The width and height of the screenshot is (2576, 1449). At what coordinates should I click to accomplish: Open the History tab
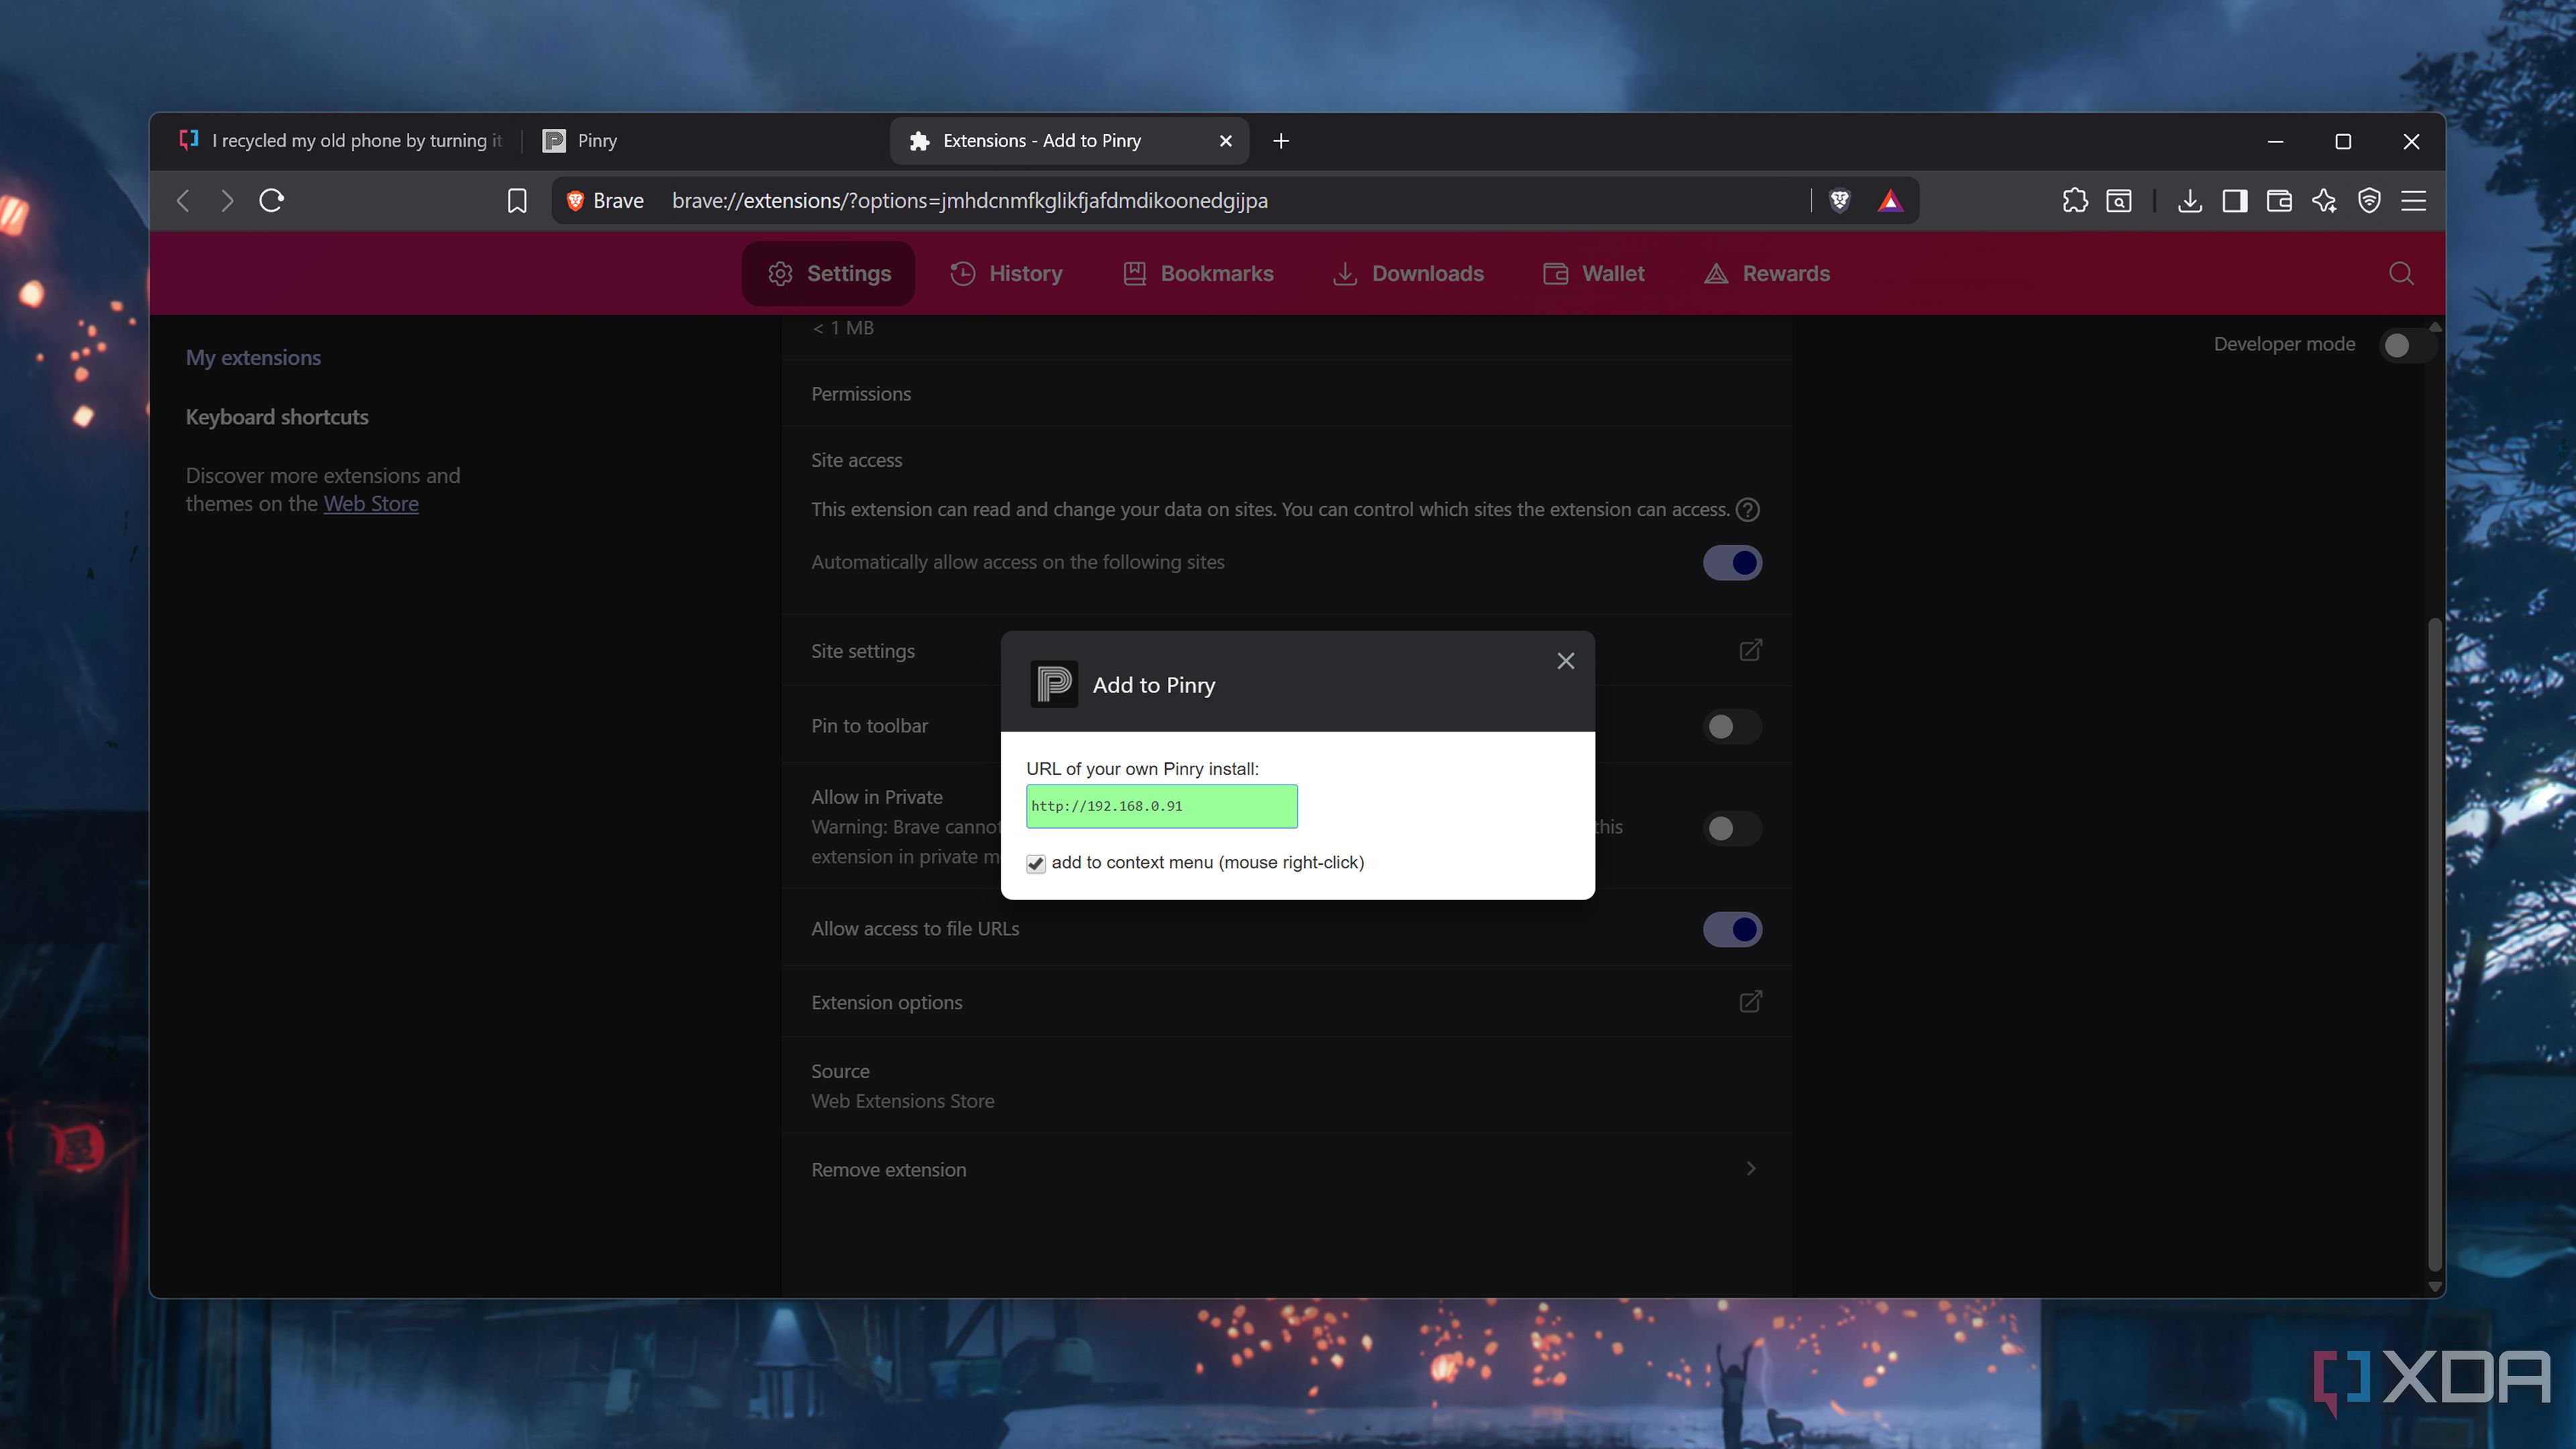tap(1006, 274)
